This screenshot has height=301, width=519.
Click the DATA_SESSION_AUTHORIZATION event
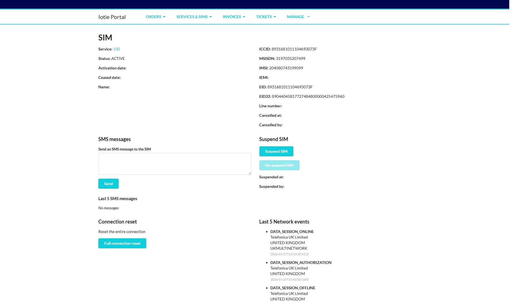point(301,262)
